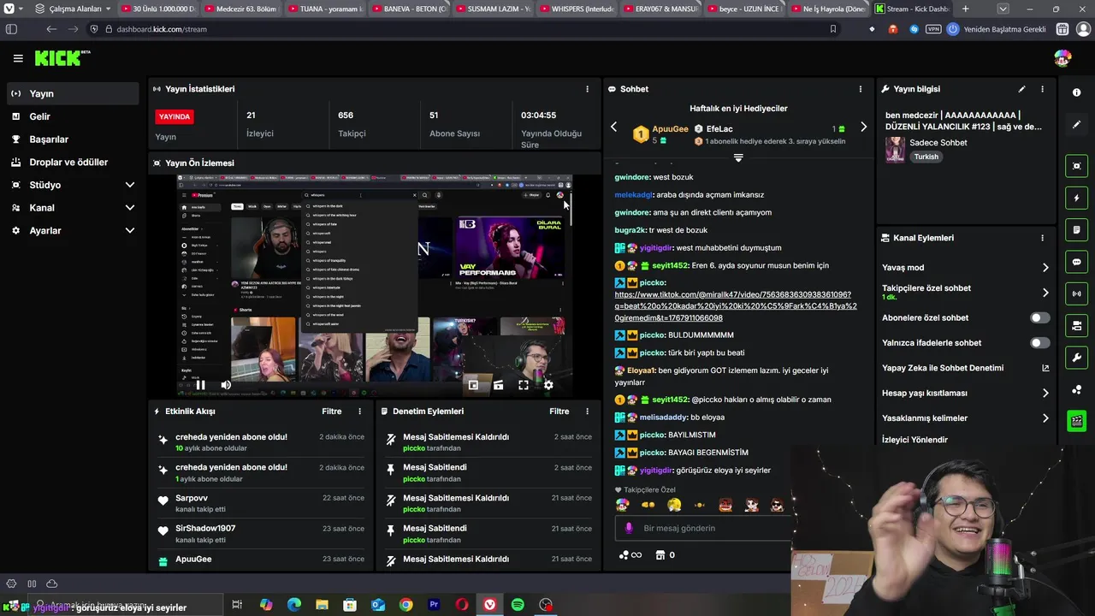
Task: Click Yeniden Başlatma Gerekli button
Action: click(x=997, y=29)
